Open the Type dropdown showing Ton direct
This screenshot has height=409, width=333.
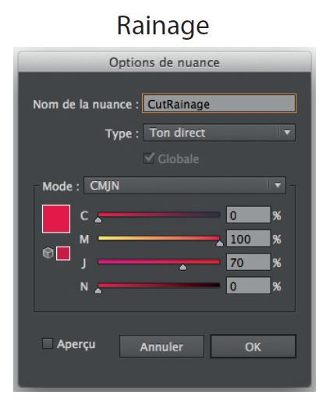[219, 133]
